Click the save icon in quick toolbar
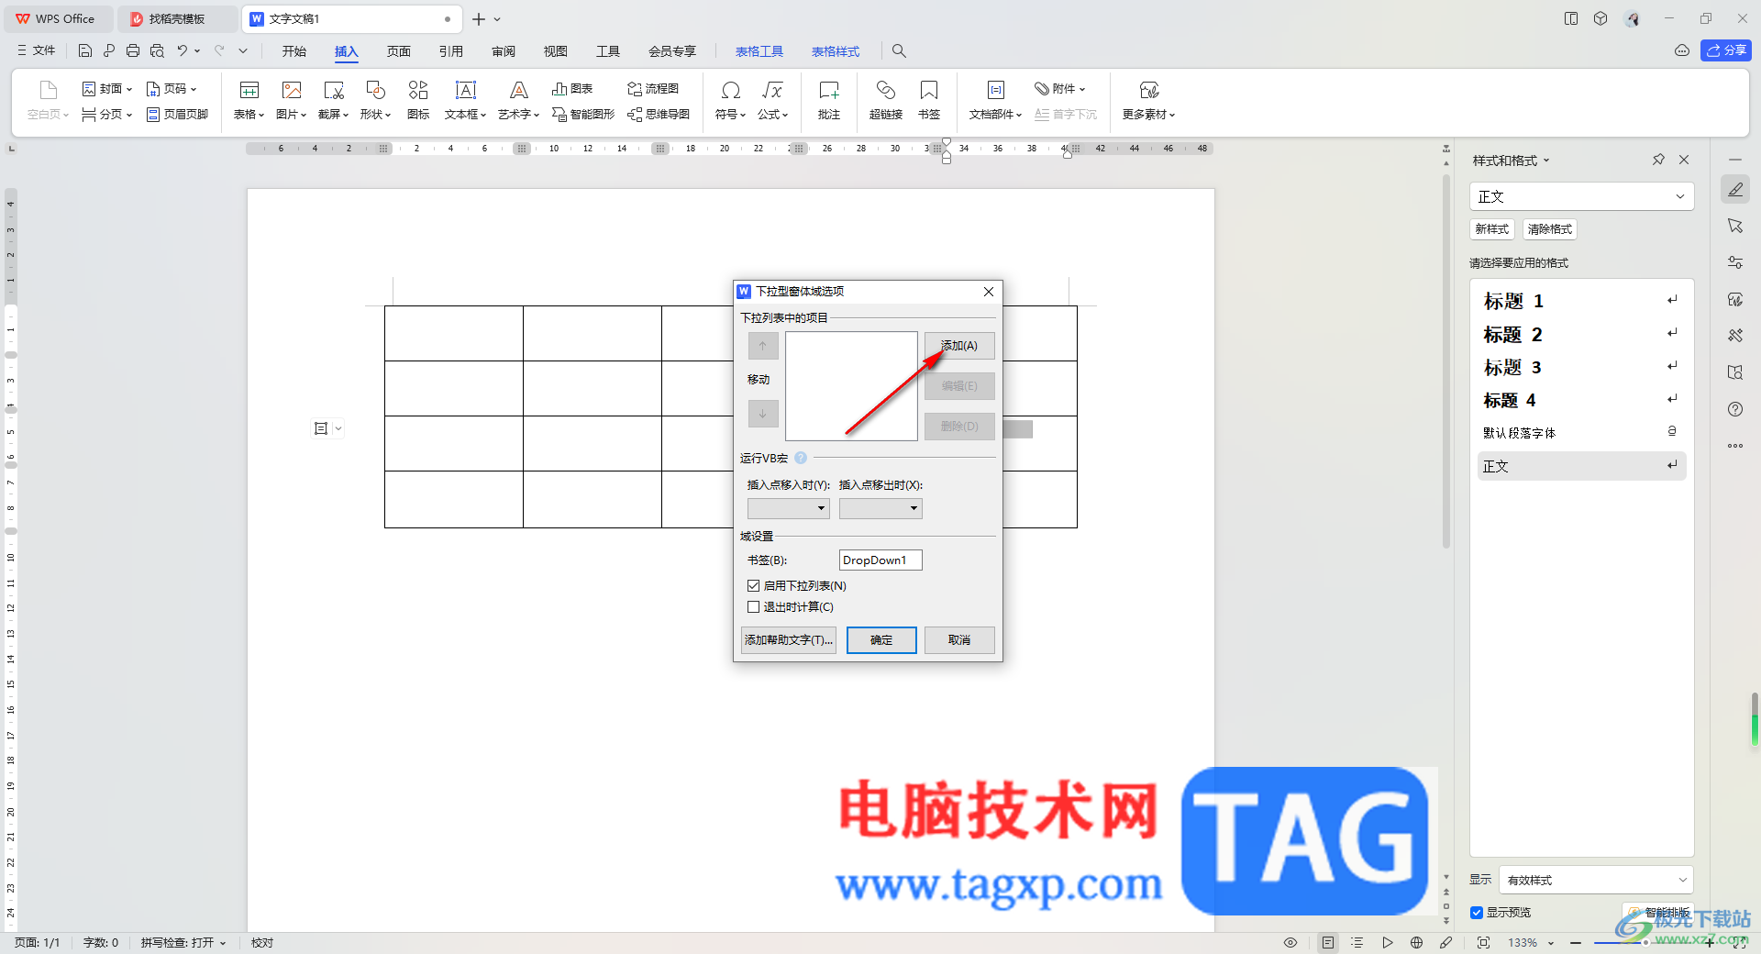The width and height of the screenshot is (1761, 954). pyautogui.click(x=85, y=50)
